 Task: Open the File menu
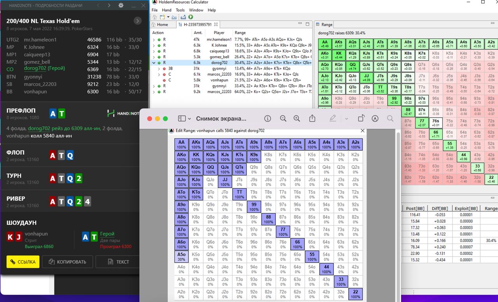pyautogui.click(x=154, y=10)
